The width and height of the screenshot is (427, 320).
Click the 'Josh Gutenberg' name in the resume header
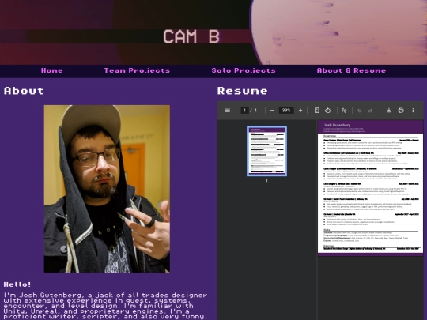pyautogui.click(x=337, y=125)
